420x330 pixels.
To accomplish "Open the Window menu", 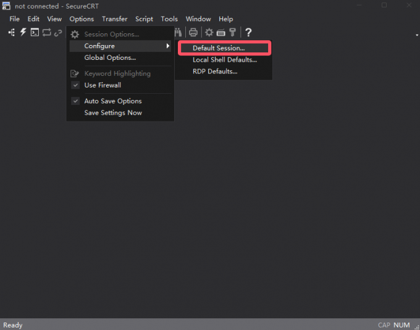I will click(198, 19).
